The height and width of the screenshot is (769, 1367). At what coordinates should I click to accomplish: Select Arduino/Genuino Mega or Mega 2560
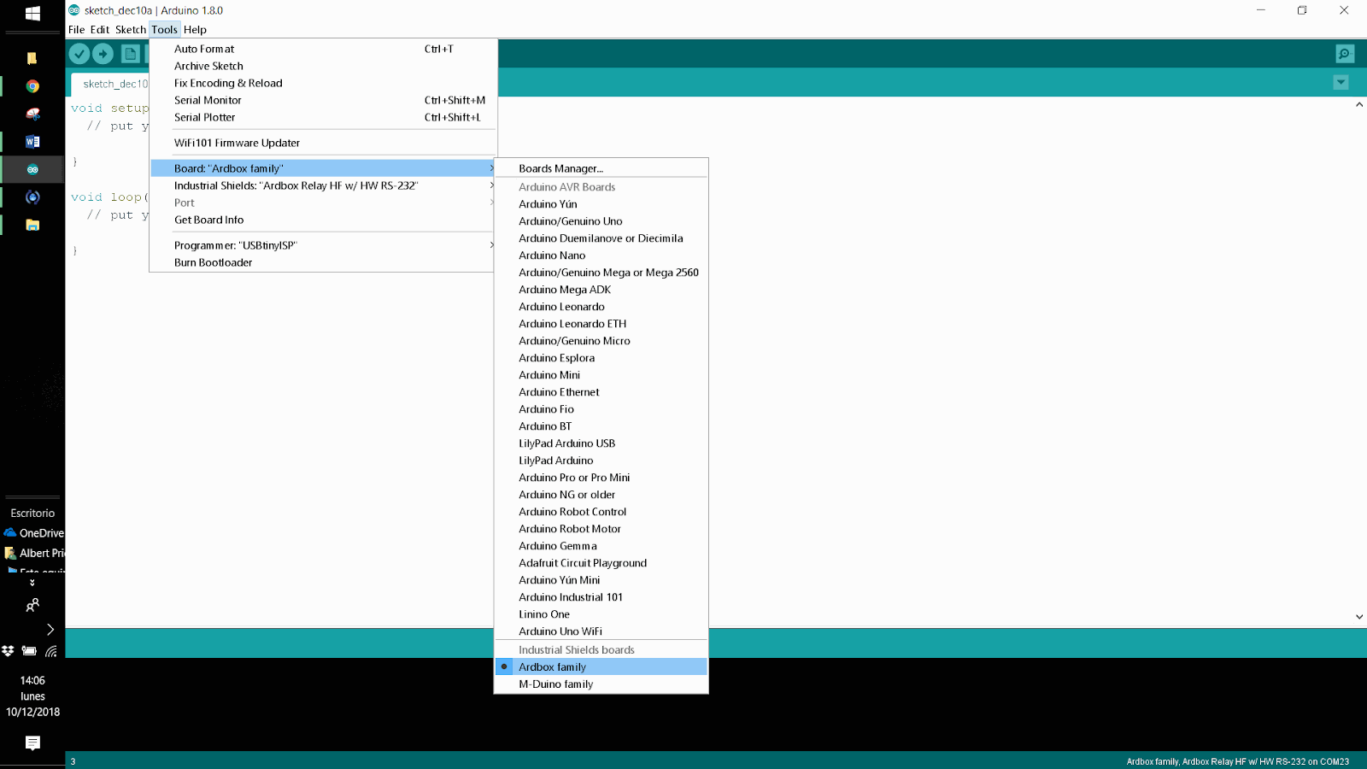pos(601,273)
